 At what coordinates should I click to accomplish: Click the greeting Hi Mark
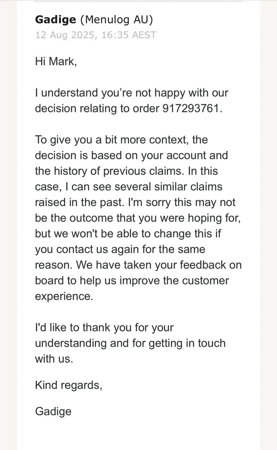pyautogui.click(x=56, y=61)
